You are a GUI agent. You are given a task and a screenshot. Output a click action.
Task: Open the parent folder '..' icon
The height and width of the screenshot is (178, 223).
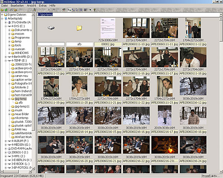[51, 28]
